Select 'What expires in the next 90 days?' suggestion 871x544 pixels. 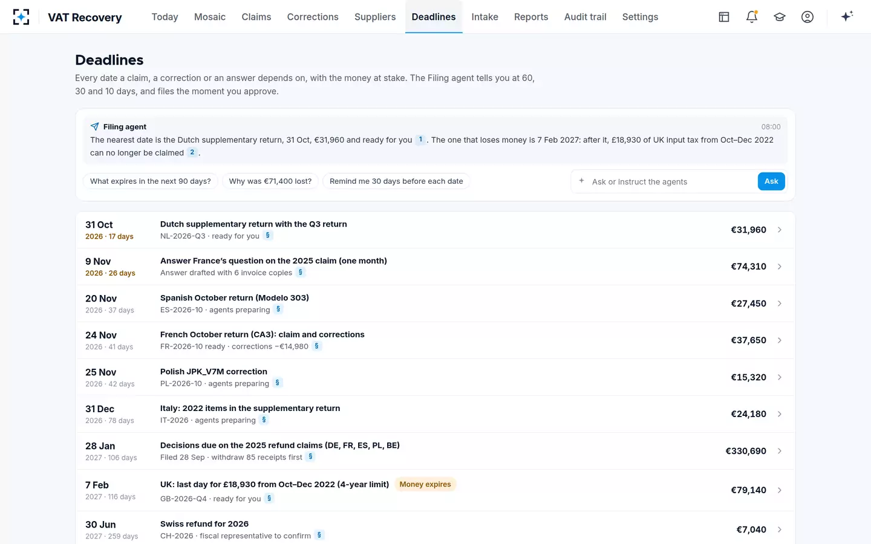click(151, 181)
